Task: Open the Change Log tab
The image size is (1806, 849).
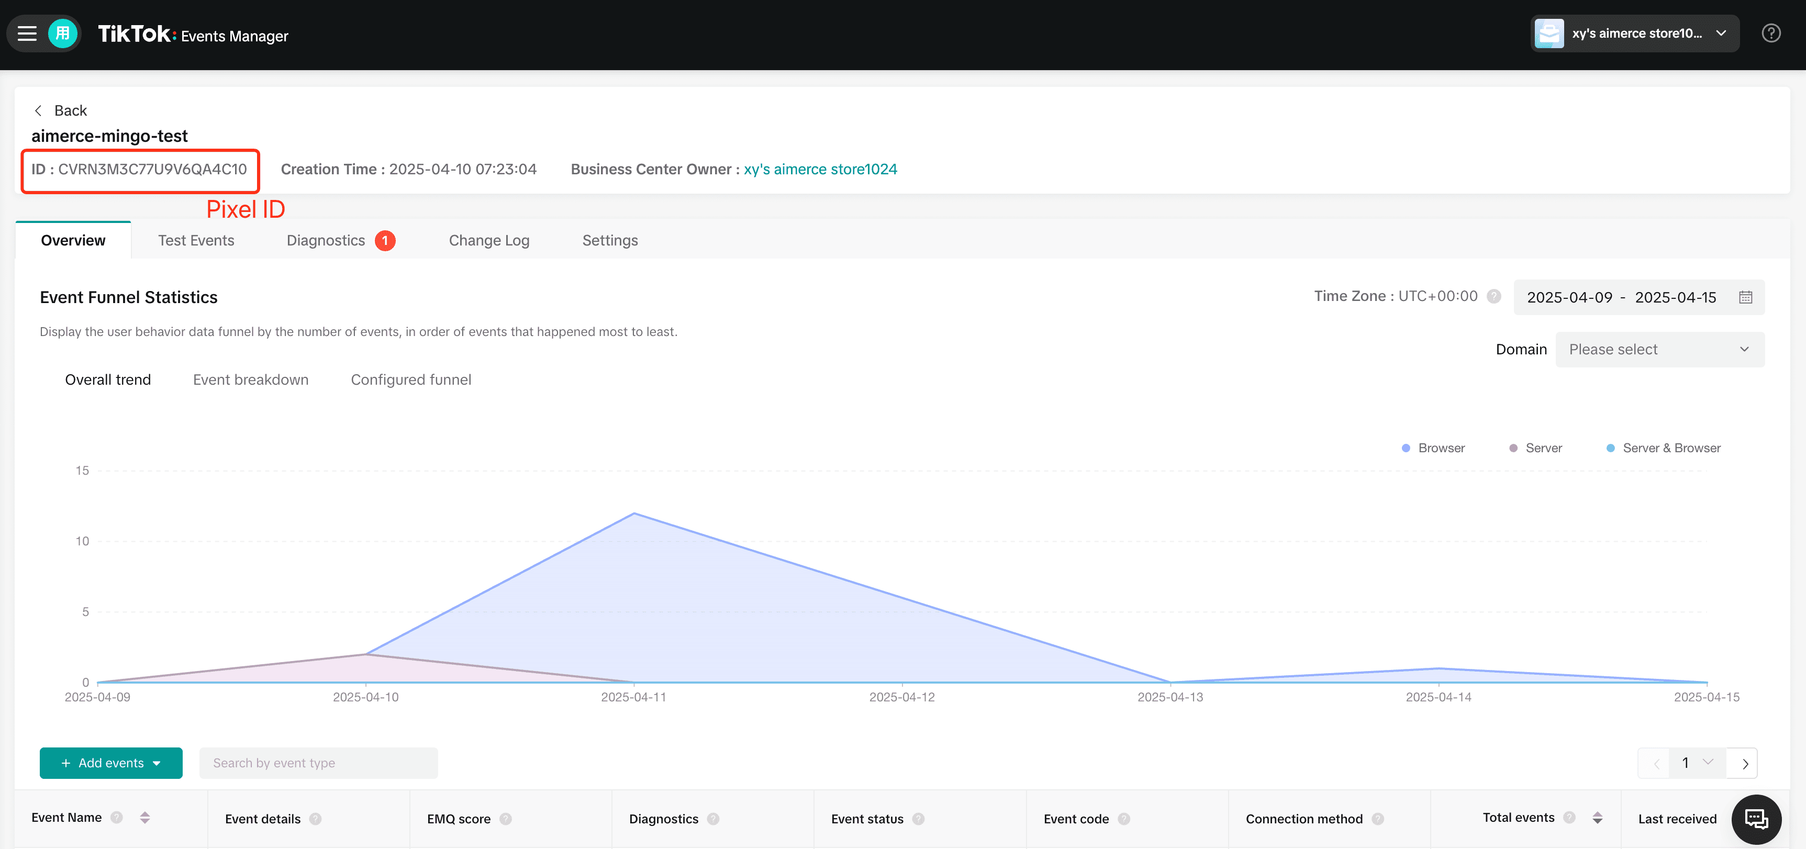Action: (x=488, y=240)
